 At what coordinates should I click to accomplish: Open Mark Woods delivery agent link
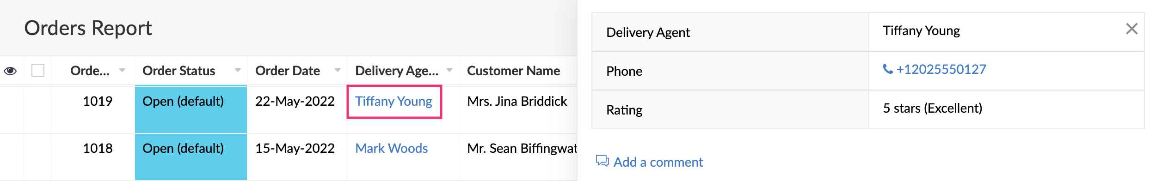click(x=391, y=148)
